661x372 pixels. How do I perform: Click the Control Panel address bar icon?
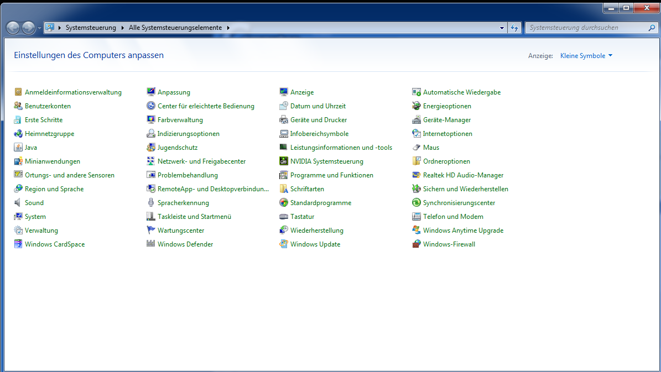[50, 28]
